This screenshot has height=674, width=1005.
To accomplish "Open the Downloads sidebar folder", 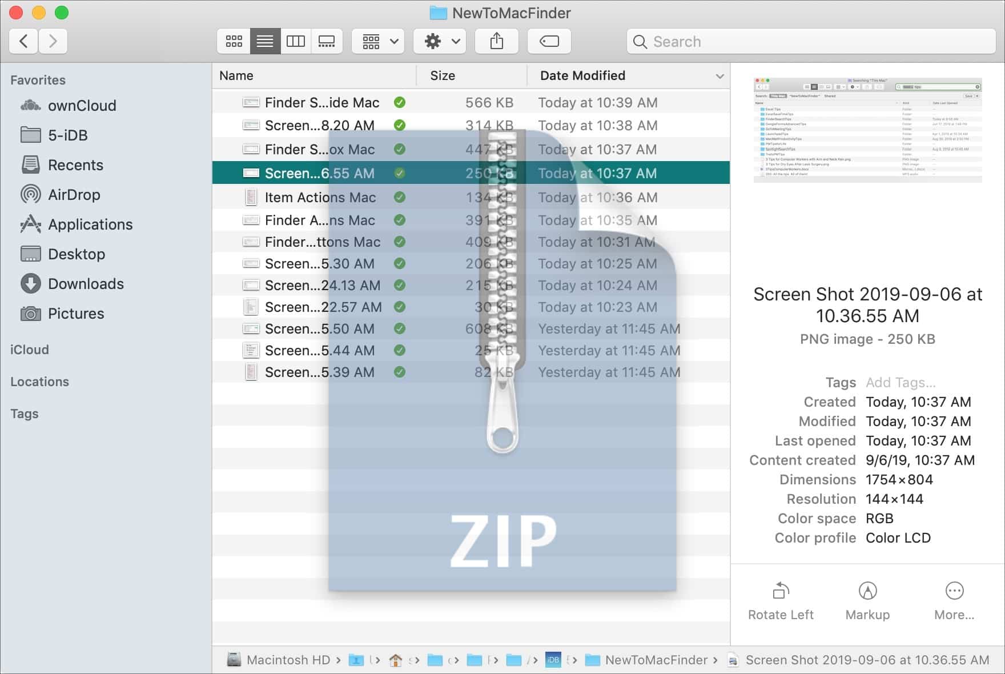I will (86, 284).
